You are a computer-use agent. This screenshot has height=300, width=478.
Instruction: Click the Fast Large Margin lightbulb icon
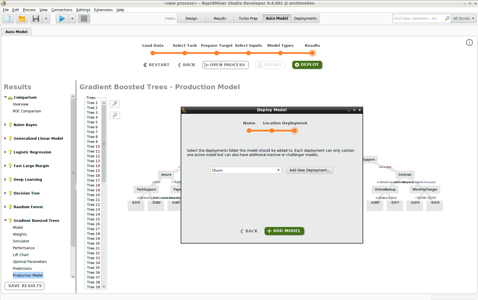(10, 166)
